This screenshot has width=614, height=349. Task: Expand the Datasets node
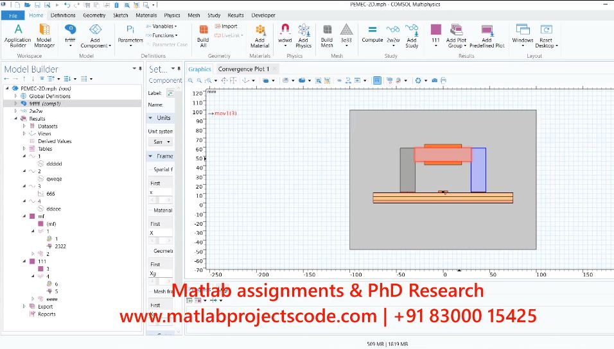24,126
